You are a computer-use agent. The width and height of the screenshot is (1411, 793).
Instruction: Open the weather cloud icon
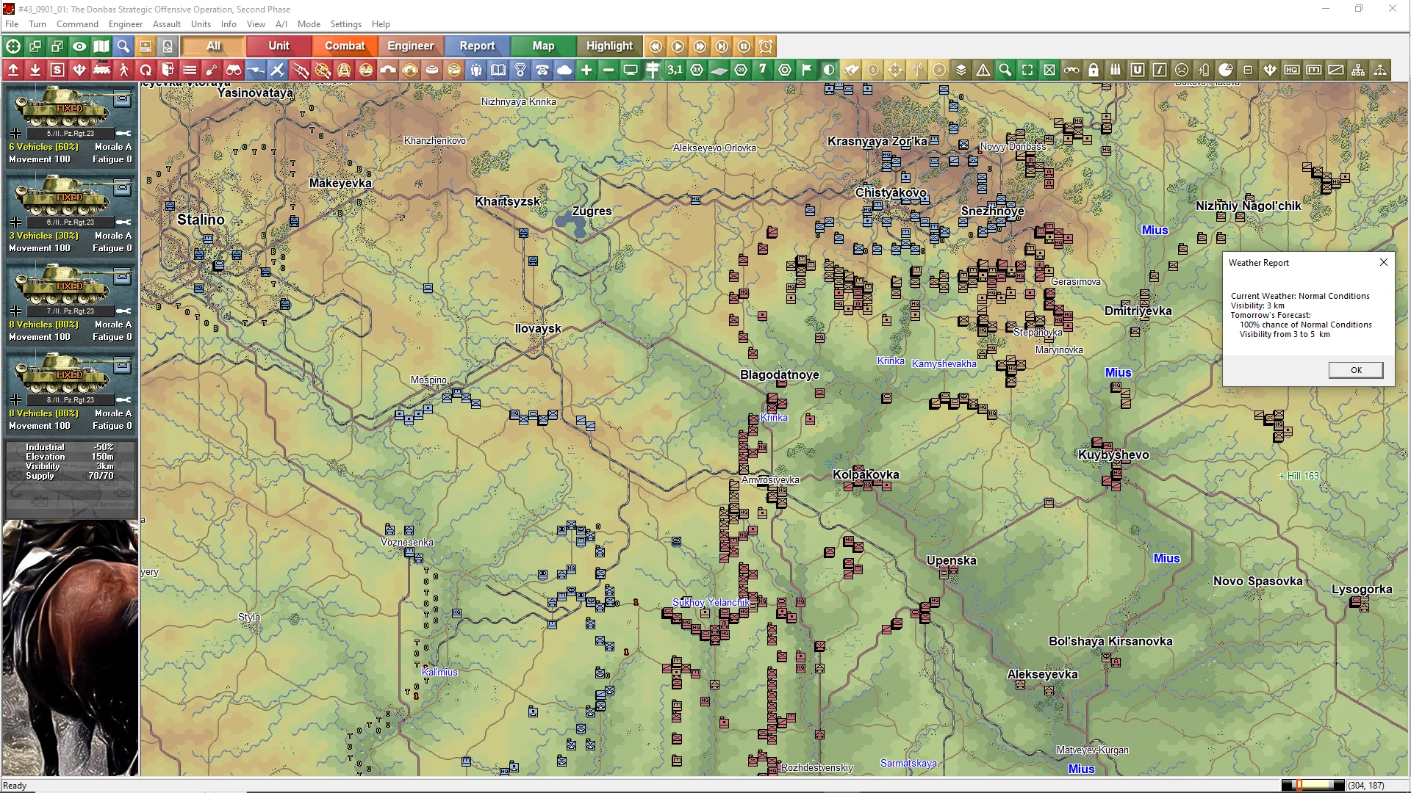(x=564, y=70)
